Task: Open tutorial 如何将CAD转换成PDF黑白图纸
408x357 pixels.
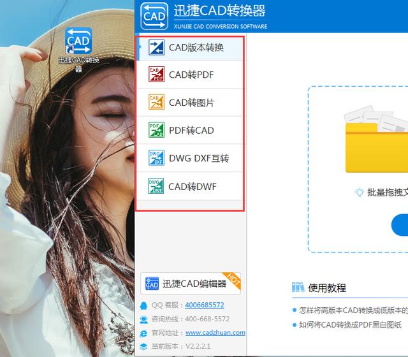Action: [x=350, y=324]
